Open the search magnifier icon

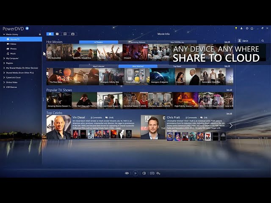click(x=263, y=41)
